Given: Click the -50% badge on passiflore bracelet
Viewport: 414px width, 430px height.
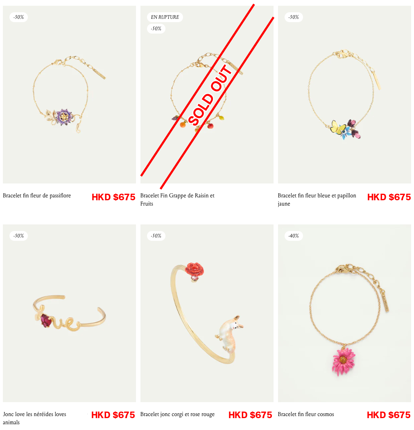Looking at the screenshot, I should point(19,17).
